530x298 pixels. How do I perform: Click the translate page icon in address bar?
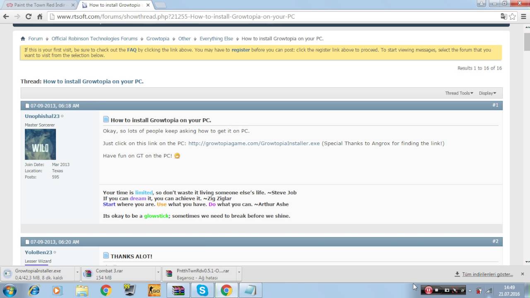pyautogui.click(x=503, y=17)
